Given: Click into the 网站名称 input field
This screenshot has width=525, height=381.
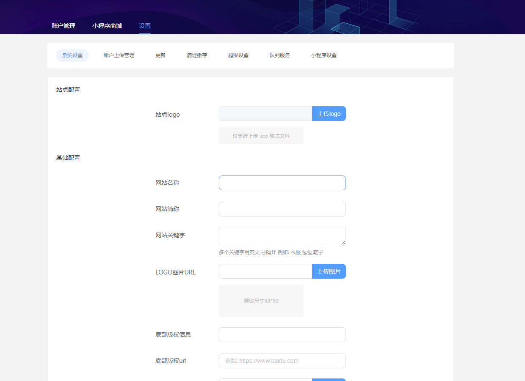Looking at the screenshot, I should point(282,183).
